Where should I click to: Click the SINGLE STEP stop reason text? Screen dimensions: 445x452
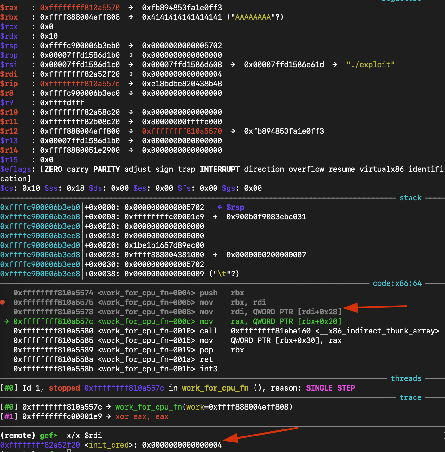point(330,388)
